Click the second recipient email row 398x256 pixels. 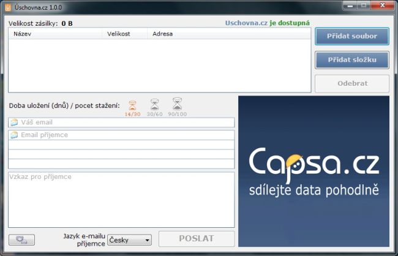(121, 145)
